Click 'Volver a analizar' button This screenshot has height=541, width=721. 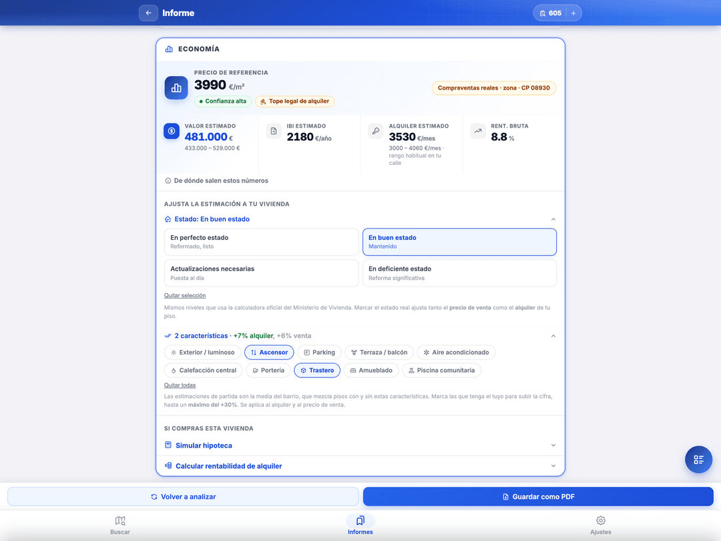(183, 497)
